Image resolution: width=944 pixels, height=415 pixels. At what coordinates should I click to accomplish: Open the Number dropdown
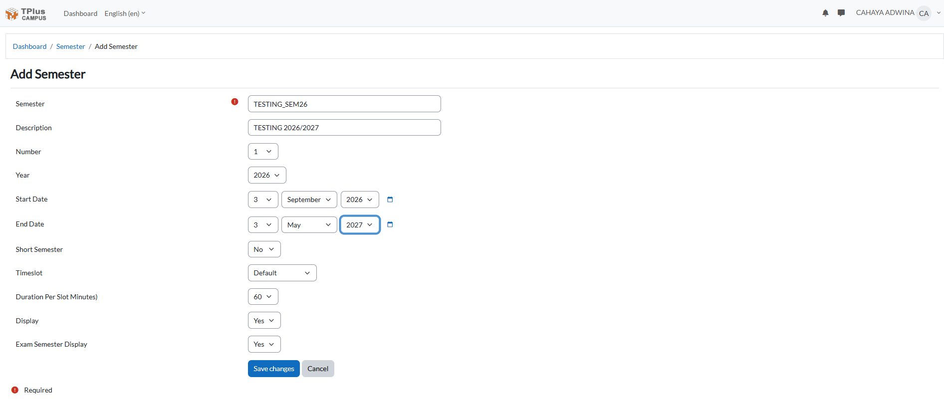[263, 152]
